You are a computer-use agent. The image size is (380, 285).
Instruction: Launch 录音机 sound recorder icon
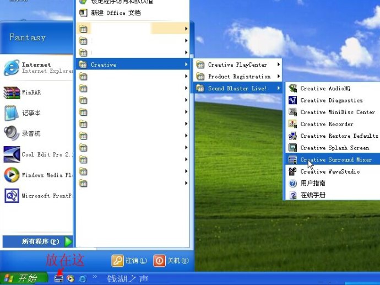click(x=12, y=133)
